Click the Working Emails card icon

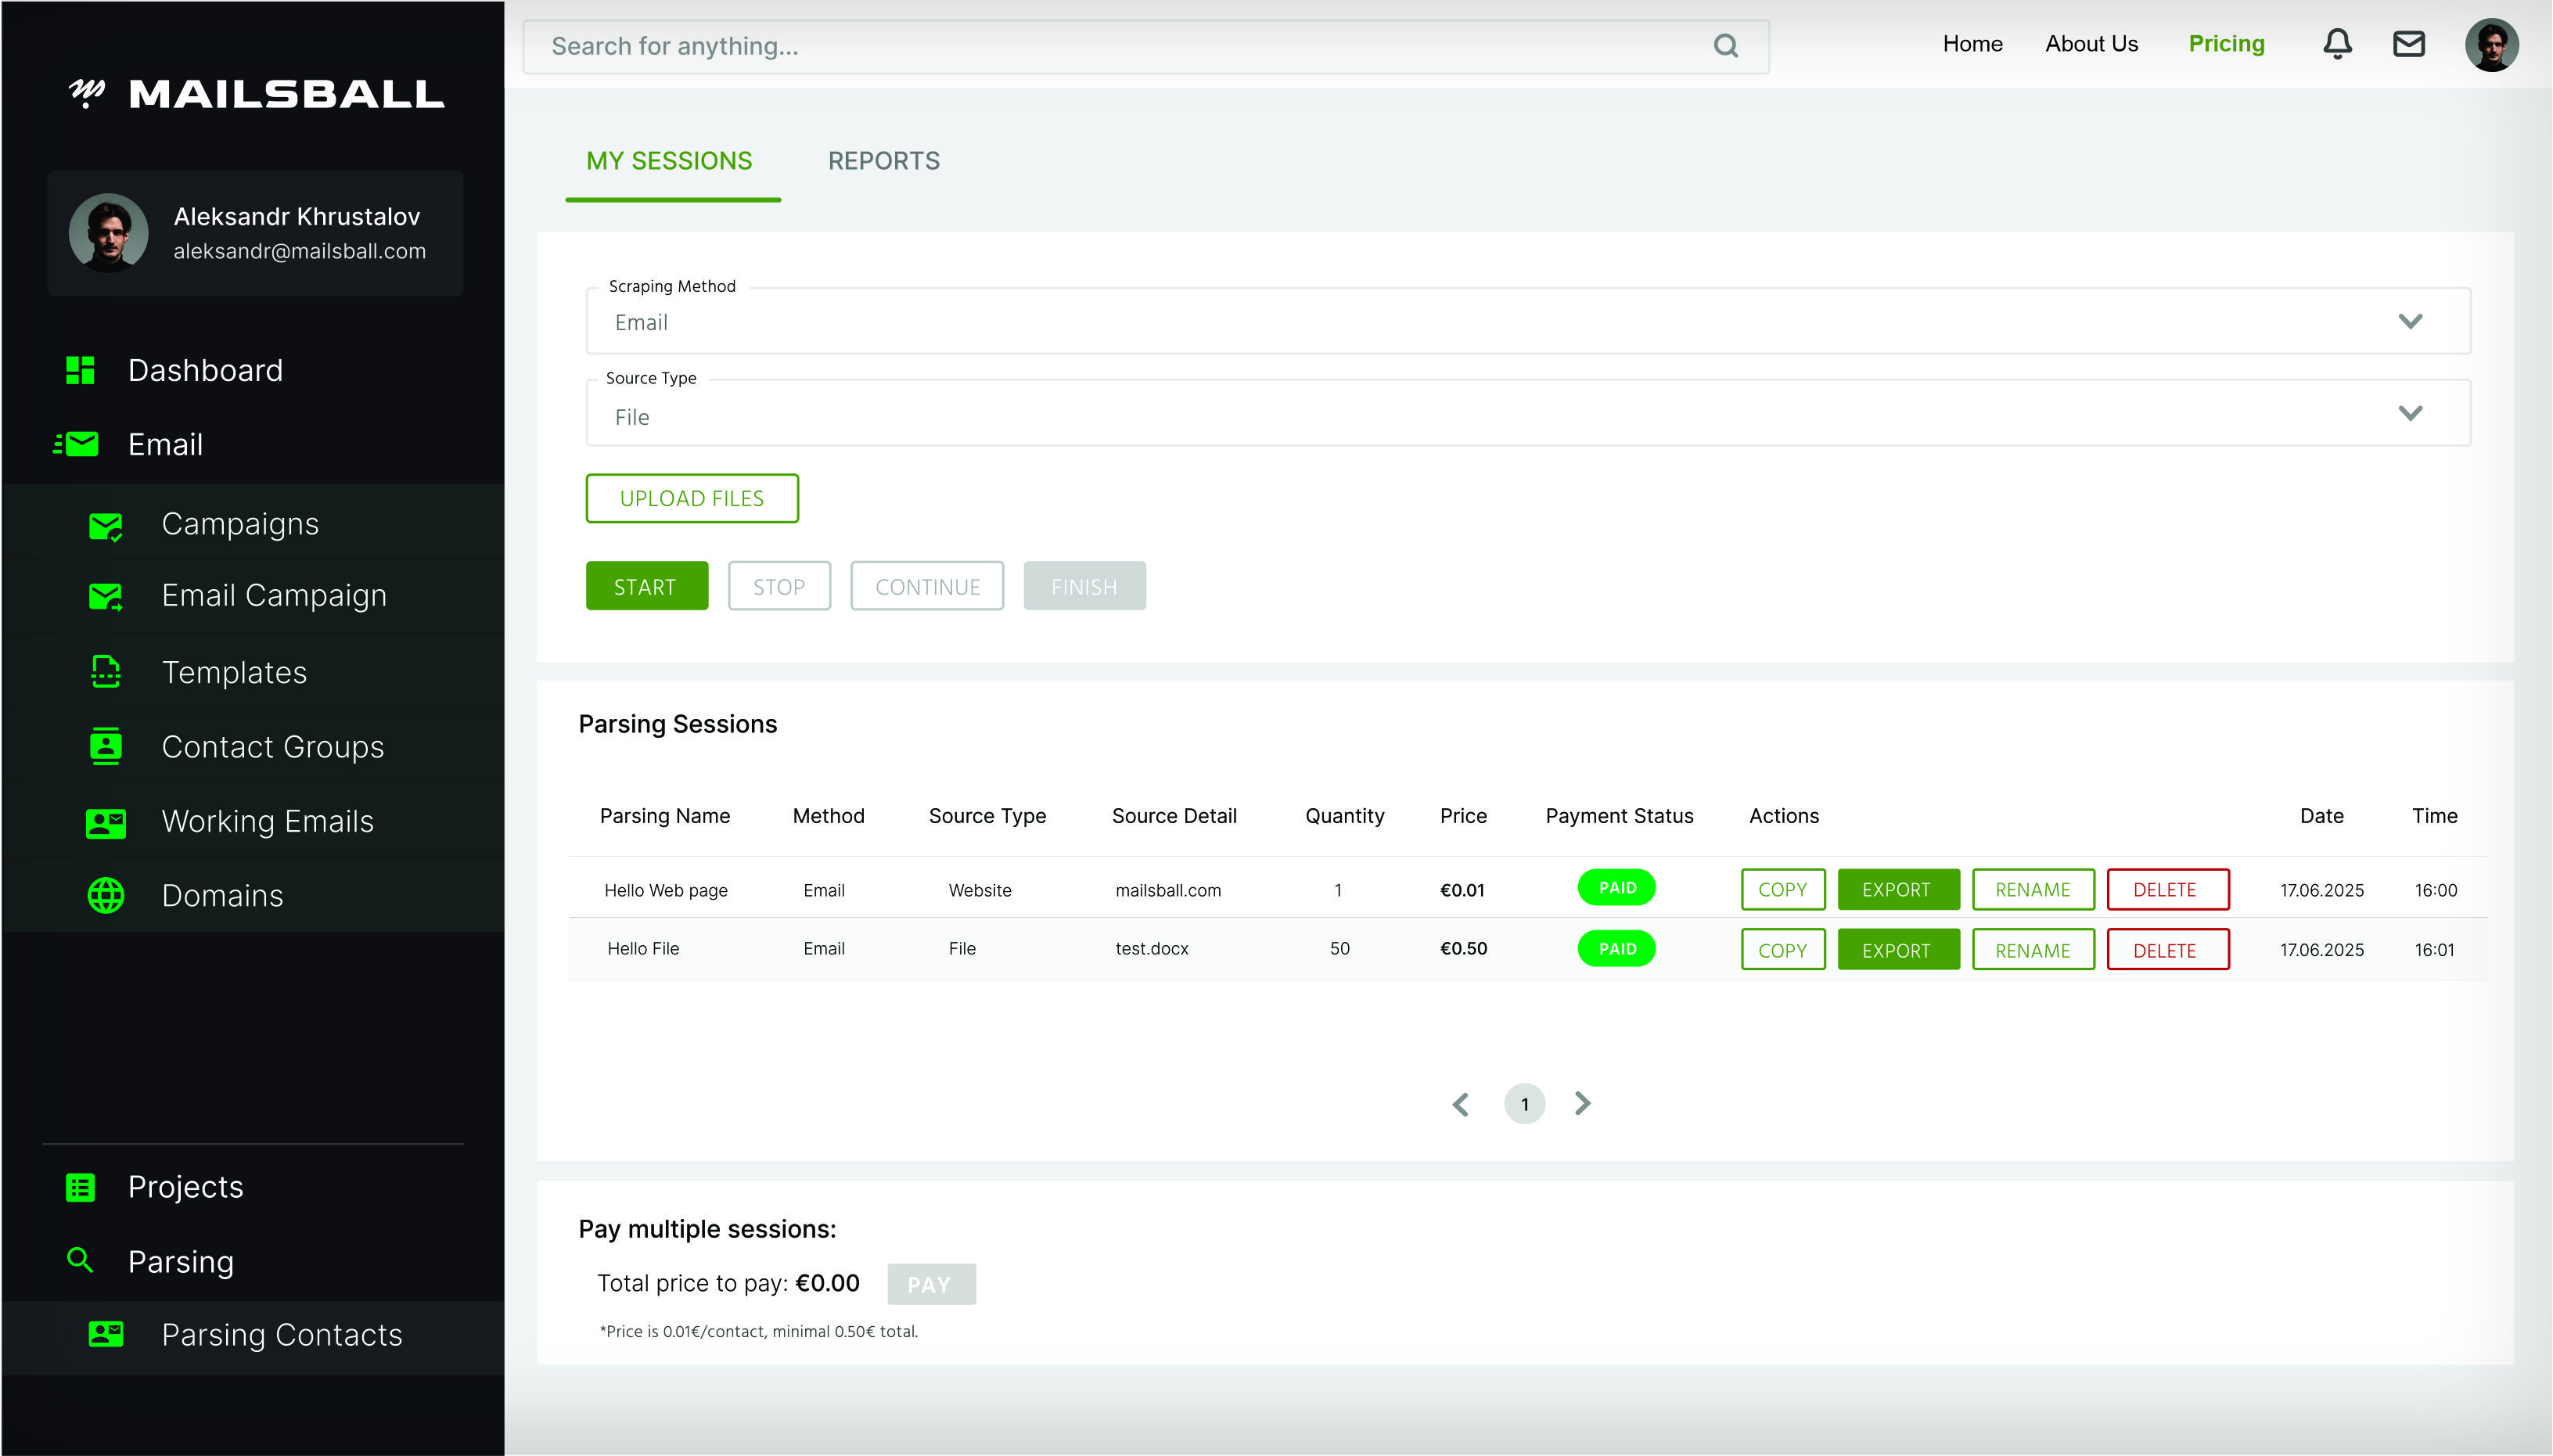click(x=106, y=822)
